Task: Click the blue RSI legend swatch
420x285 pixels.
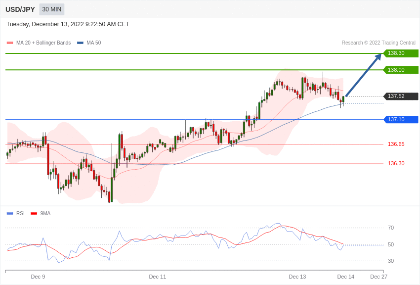Action: point(10,213)
